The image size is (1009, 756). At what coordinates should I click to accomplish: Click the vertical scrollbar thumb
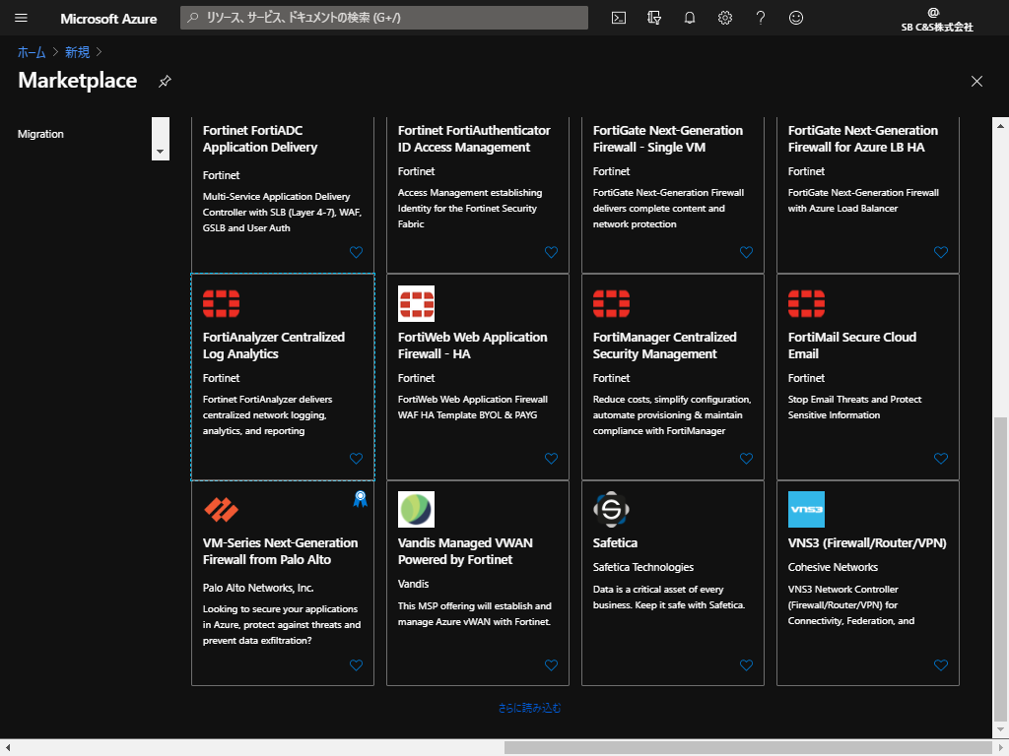1001,569
